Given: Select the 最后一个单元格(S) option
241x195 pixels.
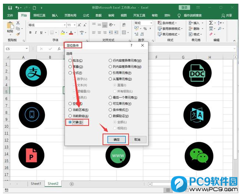Looking at the screenshot, I should tap(123, 97).
